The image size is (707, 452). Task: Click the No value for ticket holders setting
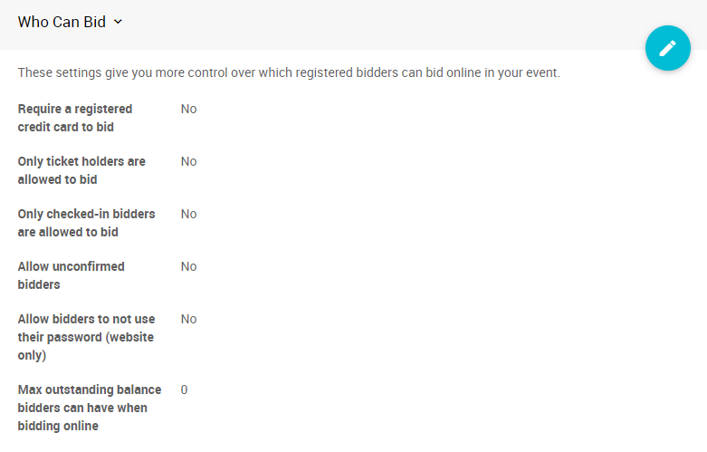(x=188, y=161)
